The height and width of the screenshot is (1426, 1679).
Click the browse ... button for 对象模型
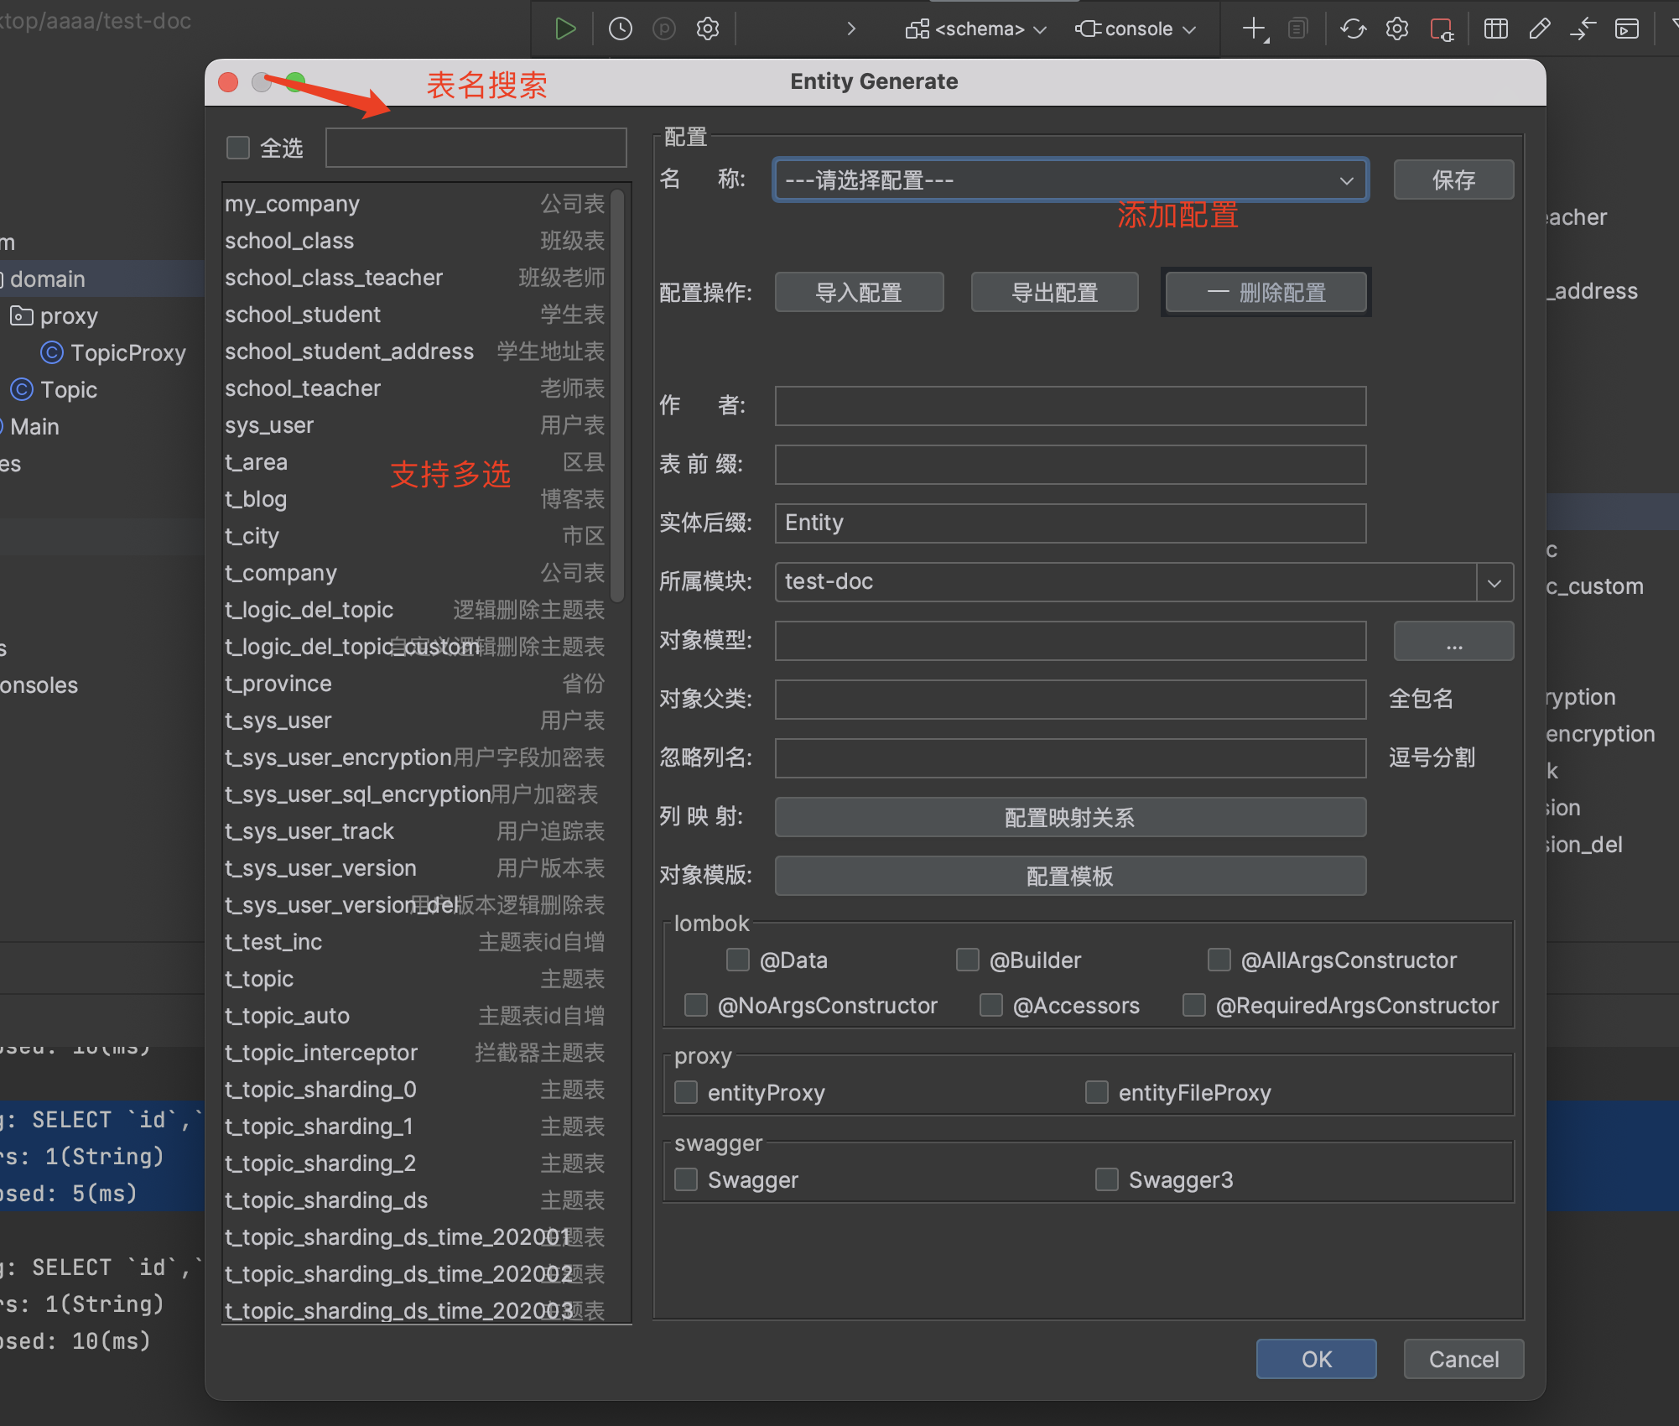(x=1453, y=641)
